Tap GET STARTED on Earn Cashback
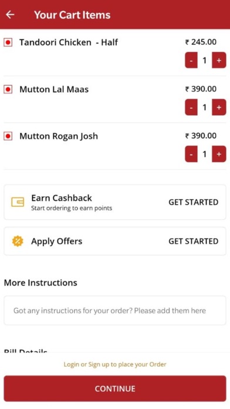Image resolution: width=230 pixels, height=409 pixels. (x=194, y=202)
